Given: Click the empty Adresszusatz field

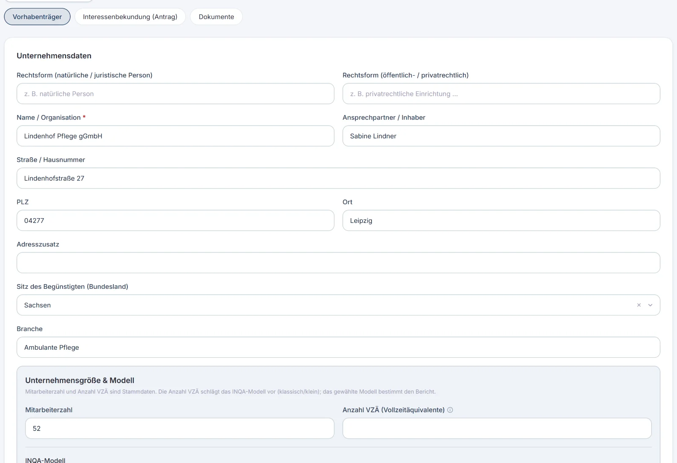Looking at the screenshot, I should coord(338,263).
